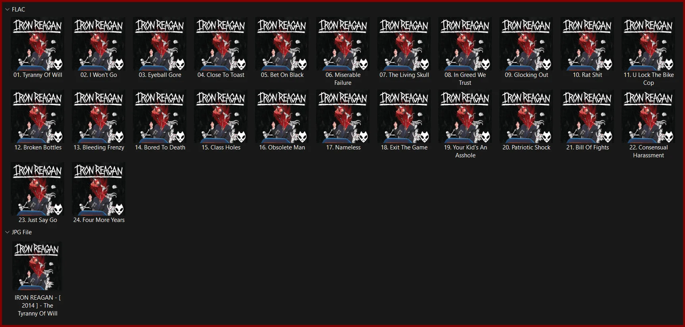Select 08. In Greed We Trust icon
The image size is (685, 327).
465,44
